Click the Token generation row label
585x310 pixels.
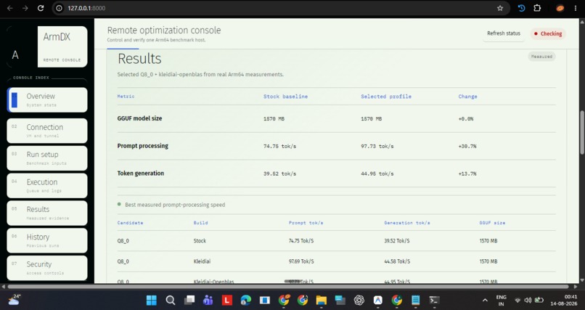(x=141, y=173)
